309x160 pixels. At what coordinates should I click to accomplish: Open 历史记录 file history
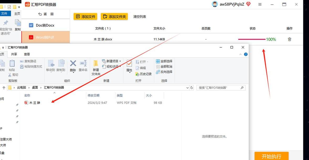click(x=143, y=74)
